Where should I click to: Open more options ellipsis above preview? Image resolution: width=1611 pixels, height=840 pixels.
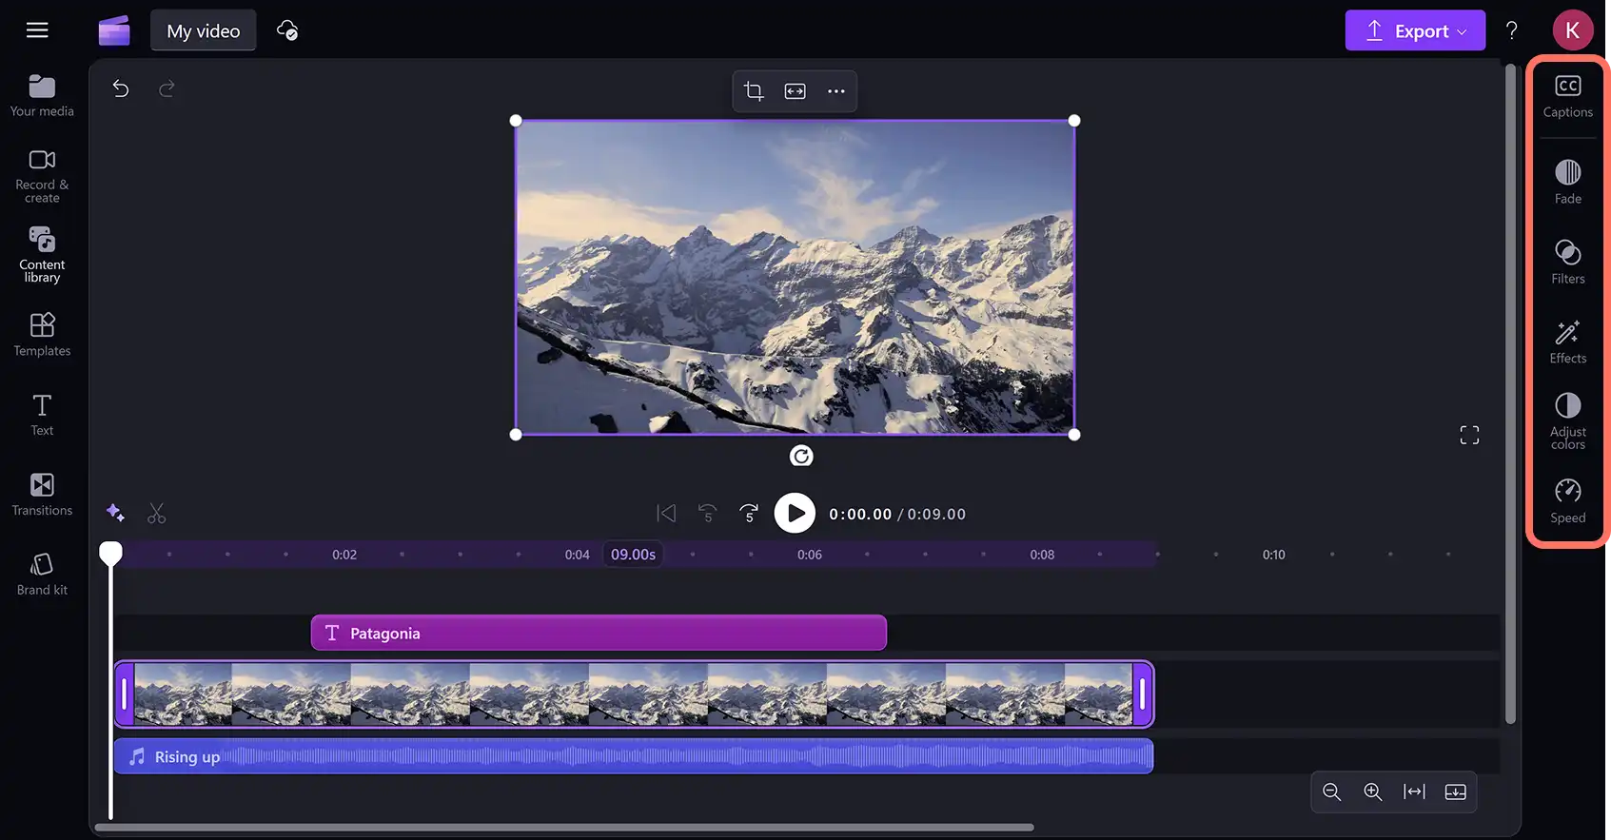pos(836,91)
